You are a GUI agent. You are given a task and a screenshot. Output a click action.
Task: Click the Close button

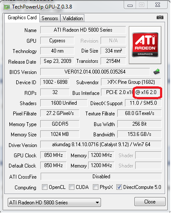(150, 202)
